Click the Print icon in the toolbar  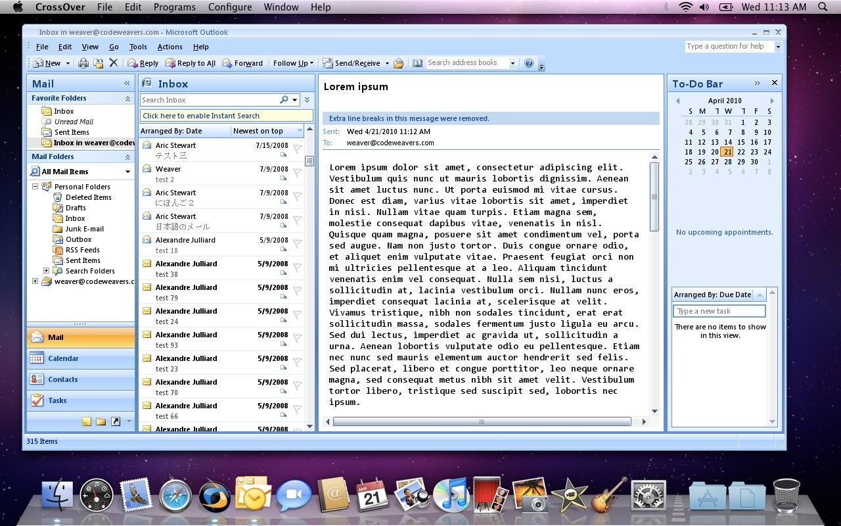pos(83,63)
